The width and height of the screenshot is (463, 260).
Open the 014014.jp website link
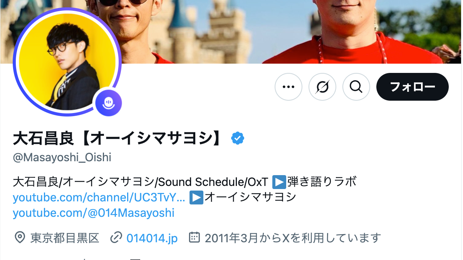coord(152,238)
